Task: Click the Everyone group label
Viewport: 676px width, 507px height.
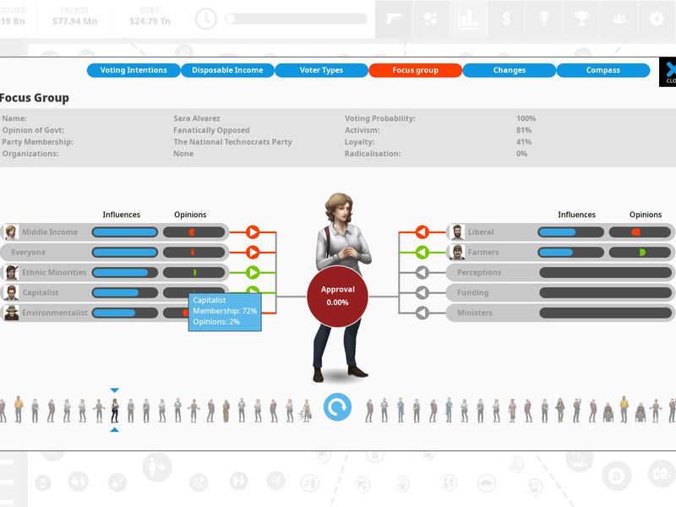Action: [x=29, y=252]
